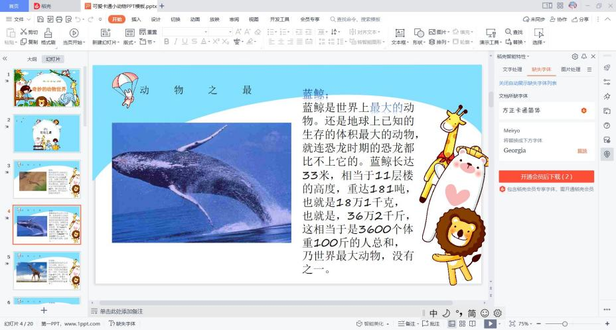
Task: Start slideshow from the status bar play button
Action: (x=489, y=323)
